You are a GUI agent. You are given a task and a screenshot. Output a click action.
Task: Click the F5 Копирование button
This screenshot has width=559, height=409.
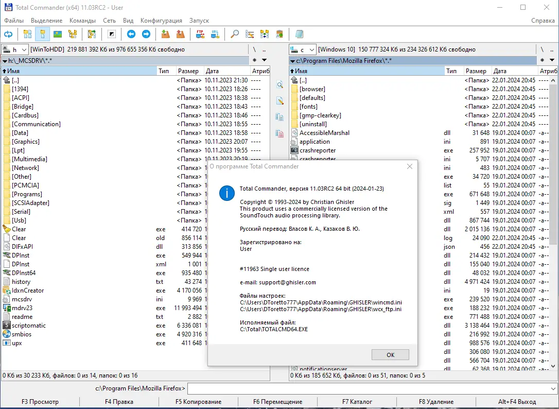pos(198,402)
